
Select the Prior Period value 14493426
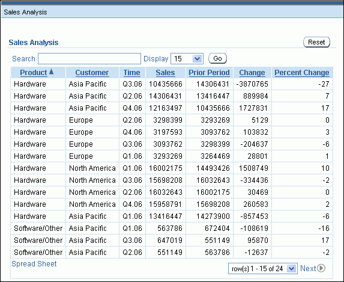point(213,168)
